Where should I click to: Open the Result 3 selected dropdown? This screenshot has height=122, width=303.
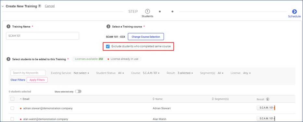(x=185, y=73)
